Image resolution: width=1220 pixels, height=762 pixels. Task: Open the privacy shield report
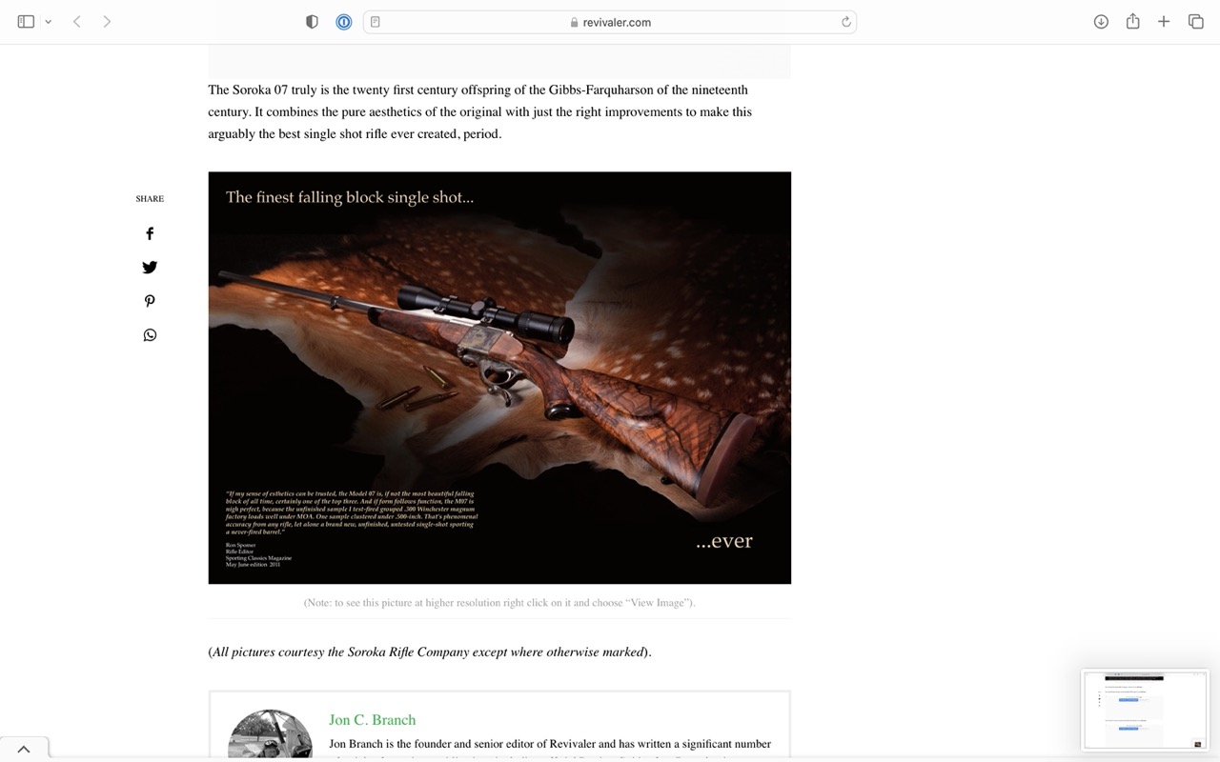pos(312,22)
